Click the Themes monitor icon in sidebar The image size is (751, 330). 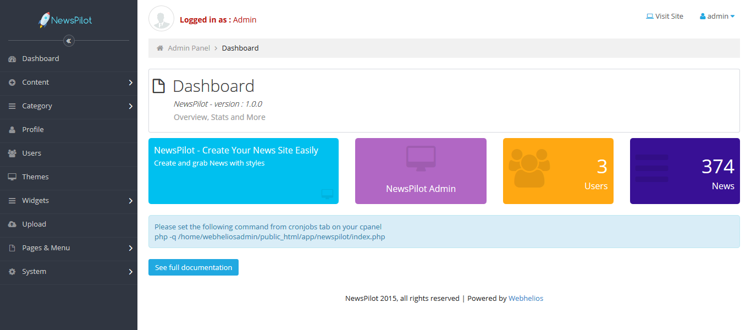12,177
